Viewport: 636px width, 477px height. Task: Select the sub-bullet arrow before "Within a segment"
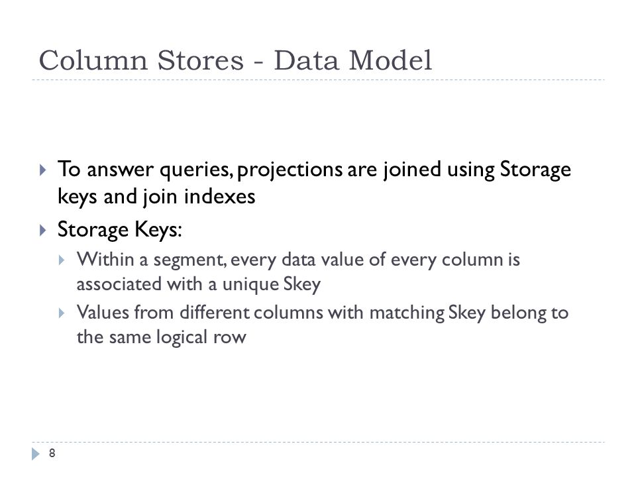coord(62,260)
